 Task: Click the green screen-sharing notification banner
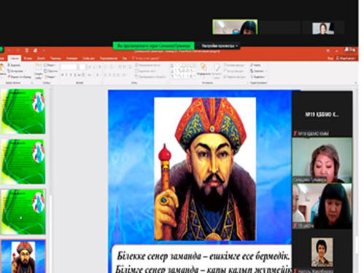click(x=154, y=46)
